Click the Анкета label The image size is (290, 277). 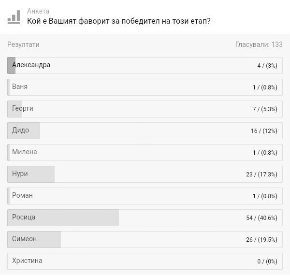[x=38, y=11]
